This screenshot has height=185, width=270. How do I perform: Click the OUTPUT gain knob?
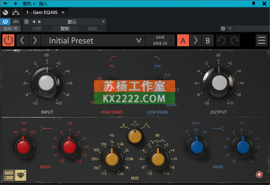[x=219, y=83]
